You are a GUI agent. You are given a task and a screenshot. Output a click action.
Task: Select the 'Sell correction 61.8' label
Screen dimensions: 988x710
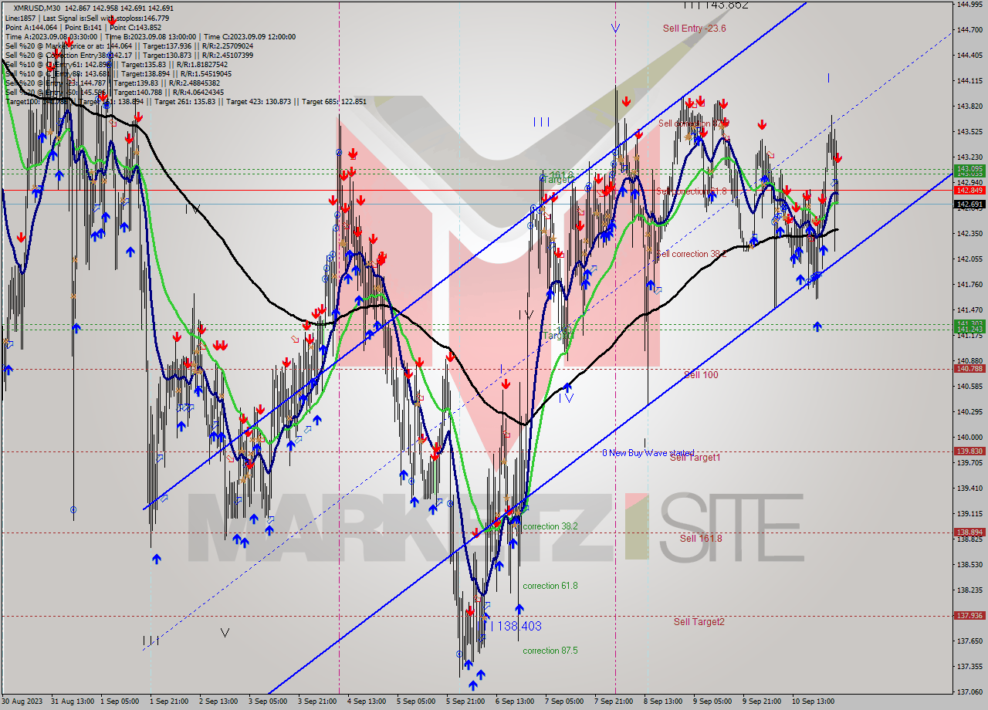(x=691, y=191)
